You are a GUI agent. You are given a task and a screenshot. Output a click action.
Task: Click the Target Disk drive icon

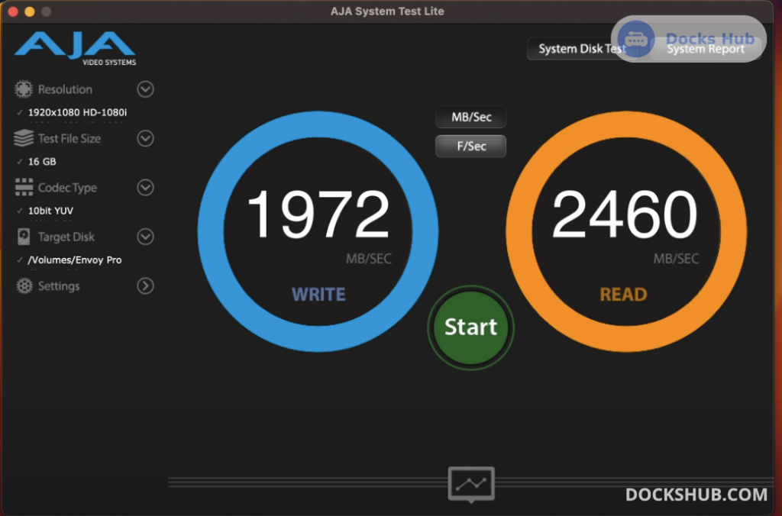coord(24,237)
